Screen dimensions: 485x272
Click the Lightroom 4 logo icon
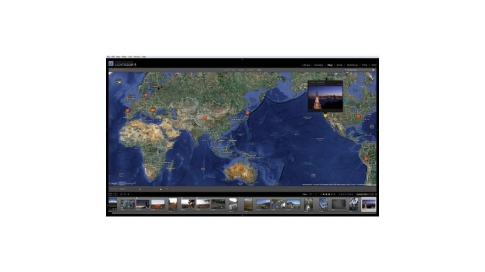[111, 63]
